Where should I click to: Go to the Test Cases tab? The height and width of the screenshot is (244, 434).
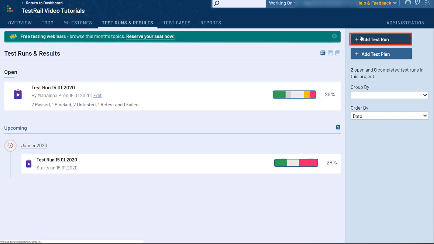(x=177, y=23)
